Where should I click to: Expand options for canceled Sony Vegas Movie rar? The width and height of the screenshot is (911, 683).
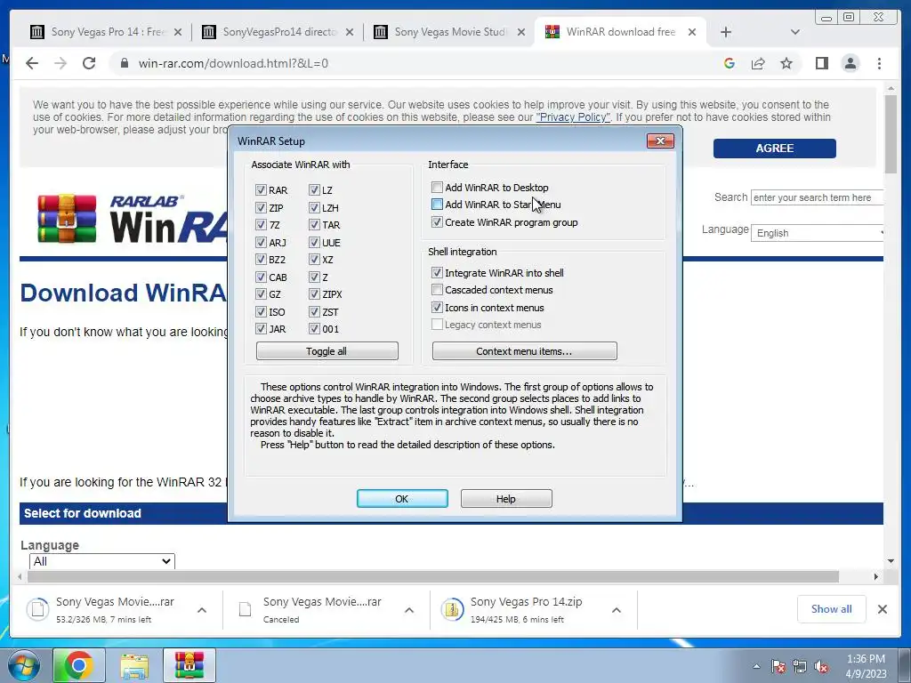coord(409,610)
